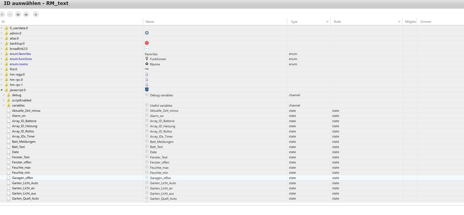Click the house icon beside Räume
This screenshot has width=464, height=215.
147,64
